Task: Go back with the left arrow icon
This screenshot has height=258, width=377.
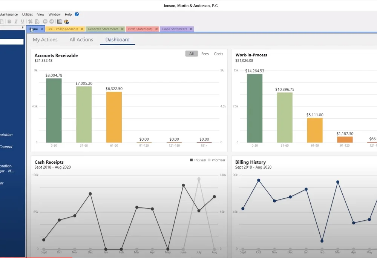Action: coord(45,21)
